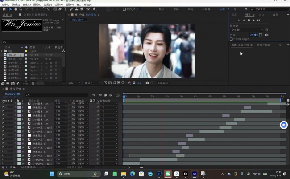
Task: Open the preview shortcut dropdown
Action: coord(247,30)
